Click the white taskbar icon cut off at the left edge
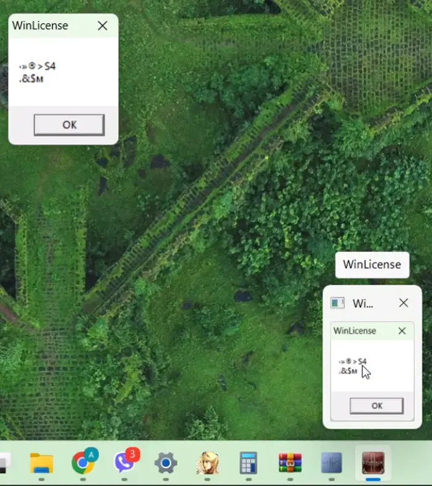This screenshot has width=432, height=486. [x=6, y=463]
